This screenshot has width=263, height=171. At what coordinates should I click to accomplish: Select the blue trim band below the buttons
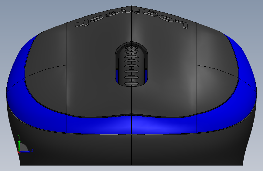pos(131,124)
